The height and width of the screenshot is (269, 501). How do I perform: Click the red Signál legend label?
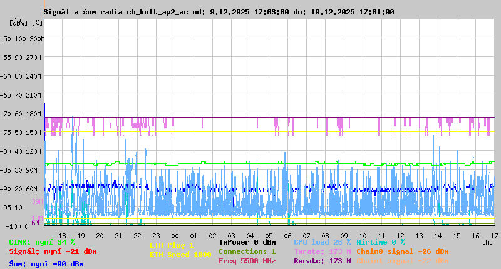click(53, 251)
